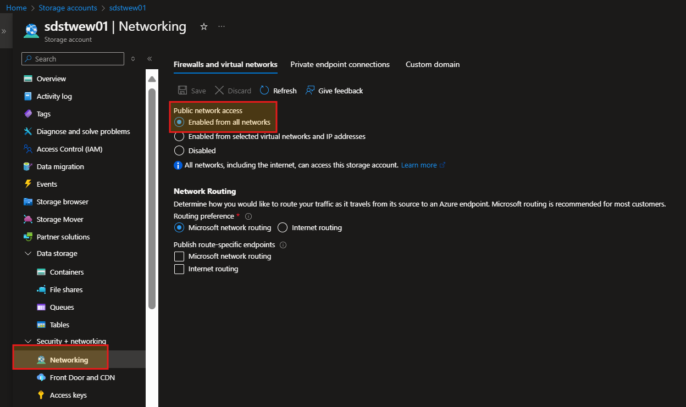Go to Home breadcrumb link
Image resolution: width=686 pixels, height=407 pixels.
pyautogui.click(x=16, y=8)
